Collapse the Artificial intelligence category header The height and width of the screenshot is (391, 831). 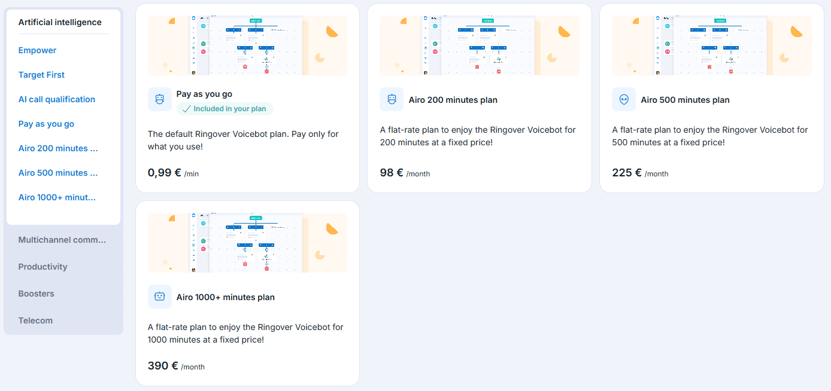point(60,22)
